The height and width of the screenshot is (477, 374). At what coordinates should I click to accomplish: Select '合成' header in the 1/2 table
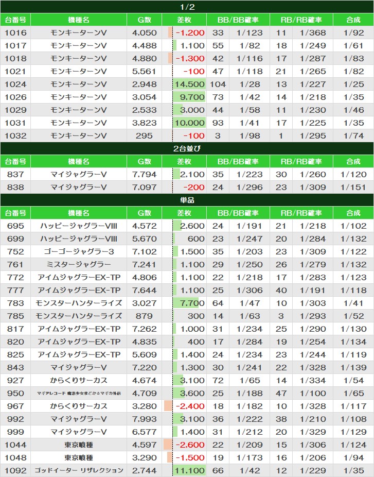pos(353,20)
